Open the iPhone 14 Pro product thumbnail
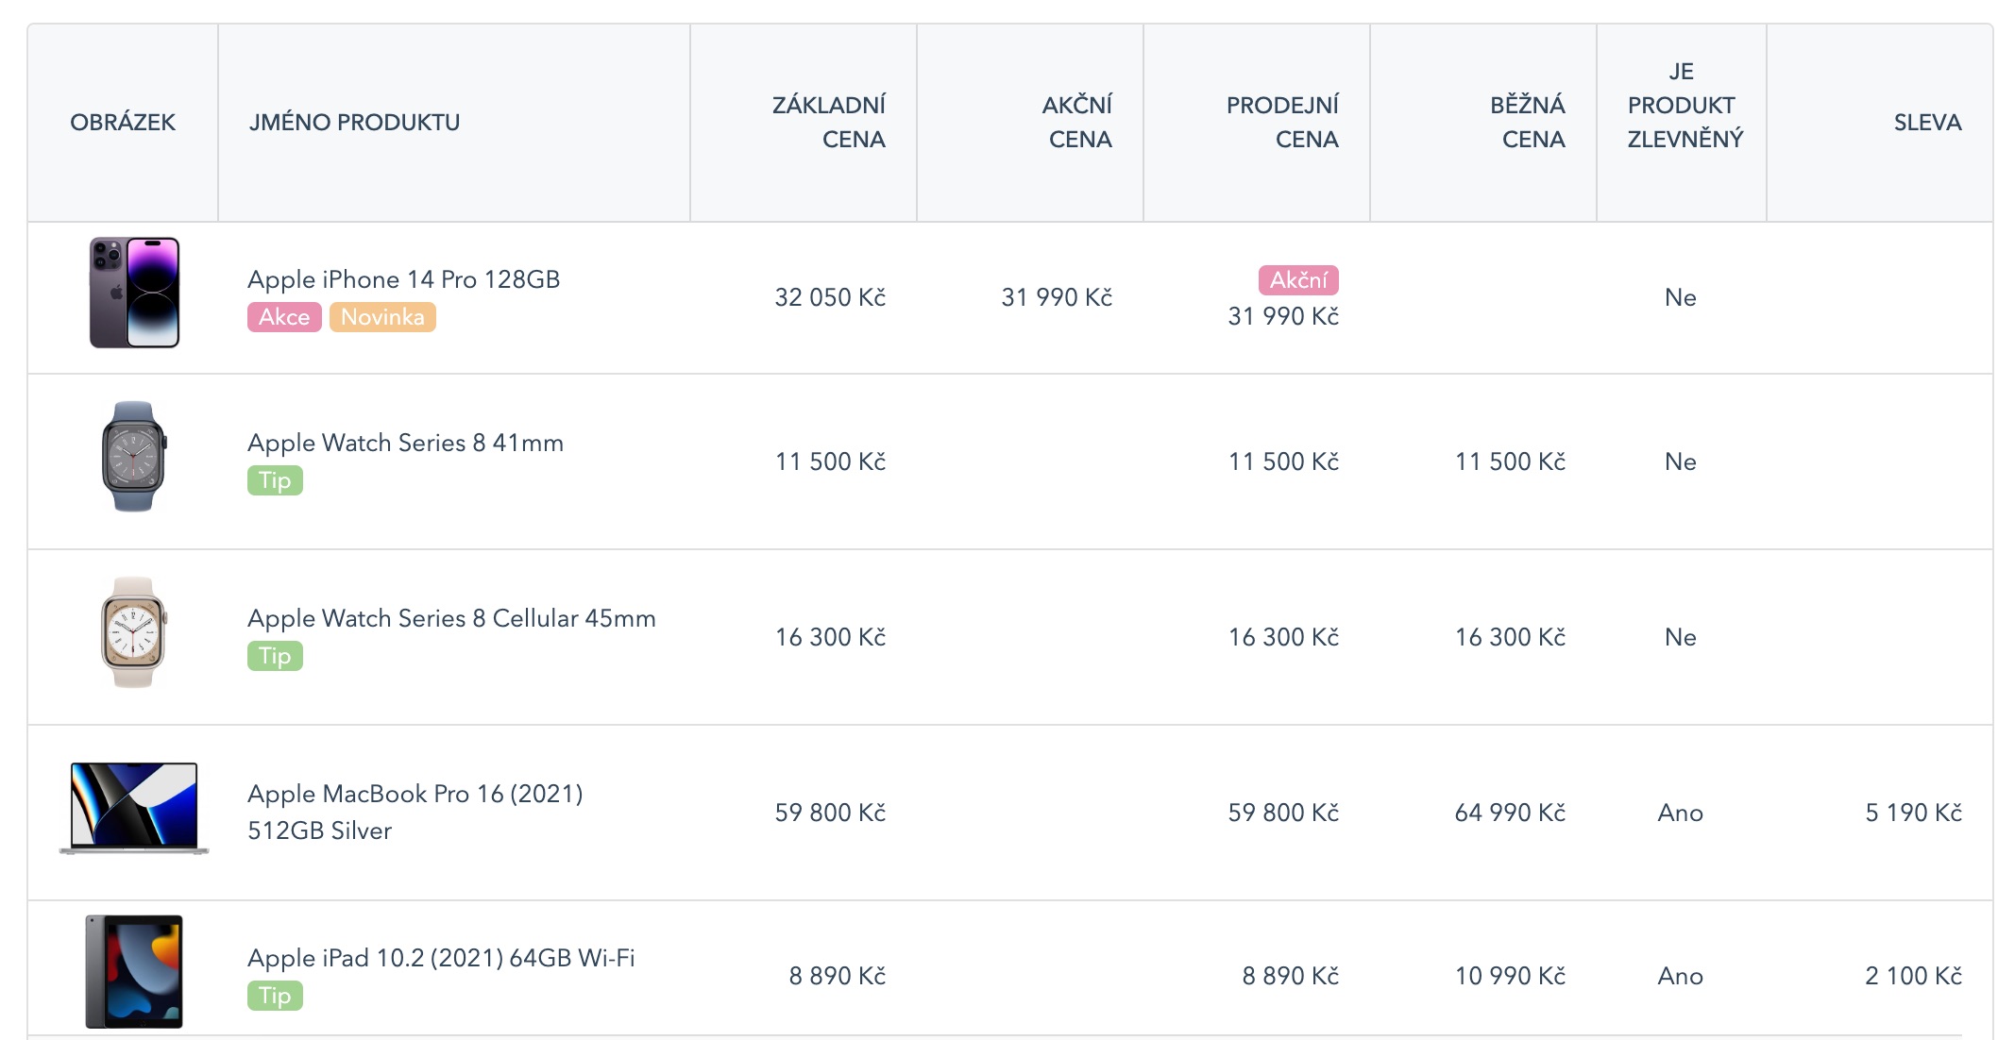 tap(134, 293)
